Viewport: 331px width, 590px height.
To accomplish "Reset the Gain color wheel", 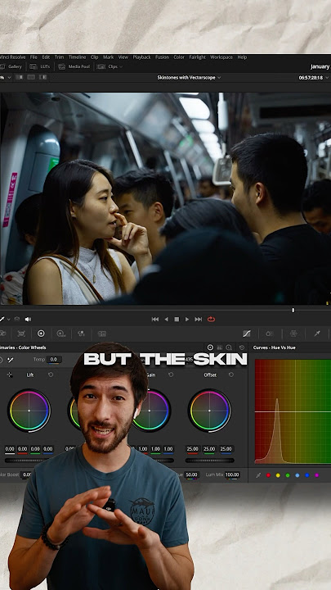I will (x=171, y=374).
